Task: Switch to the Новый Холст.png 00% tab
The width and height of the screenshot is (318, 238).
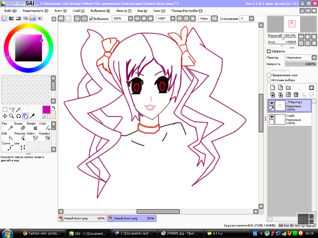Action: tap(82, 218)
